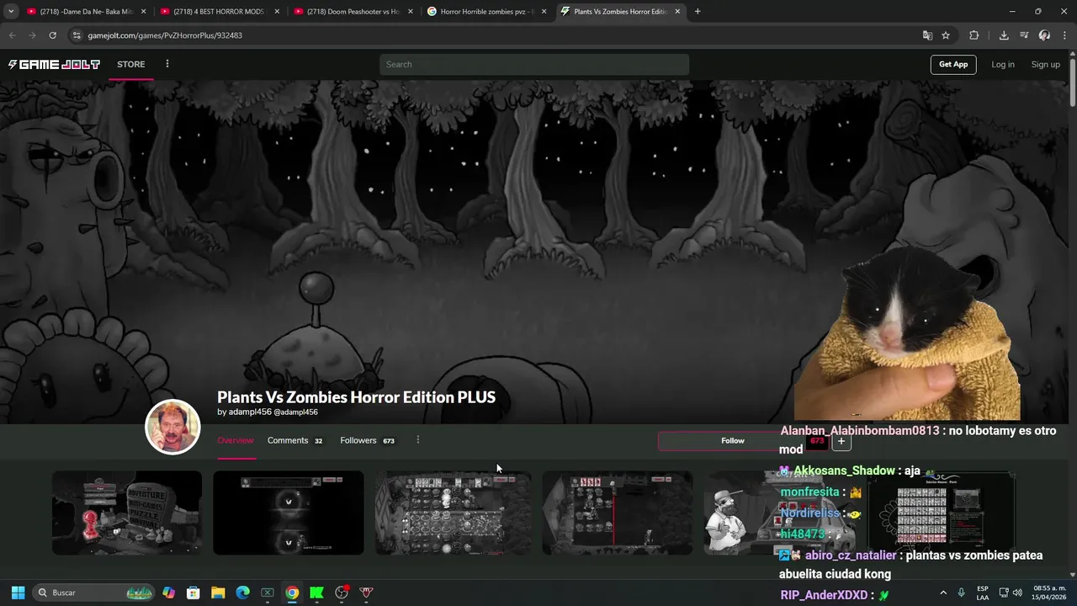Image resolution: width=1077 pixels, height=606 pixels.
Task: Open the Comments tab
Action: coord(295,440)
